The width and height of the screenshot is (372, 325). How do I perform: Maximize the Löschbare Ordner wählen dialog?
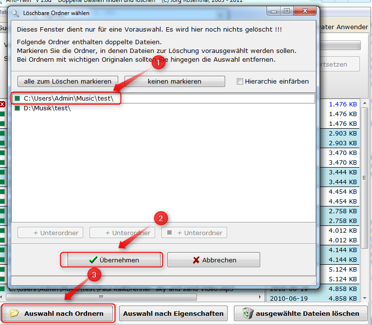(286, 11)
